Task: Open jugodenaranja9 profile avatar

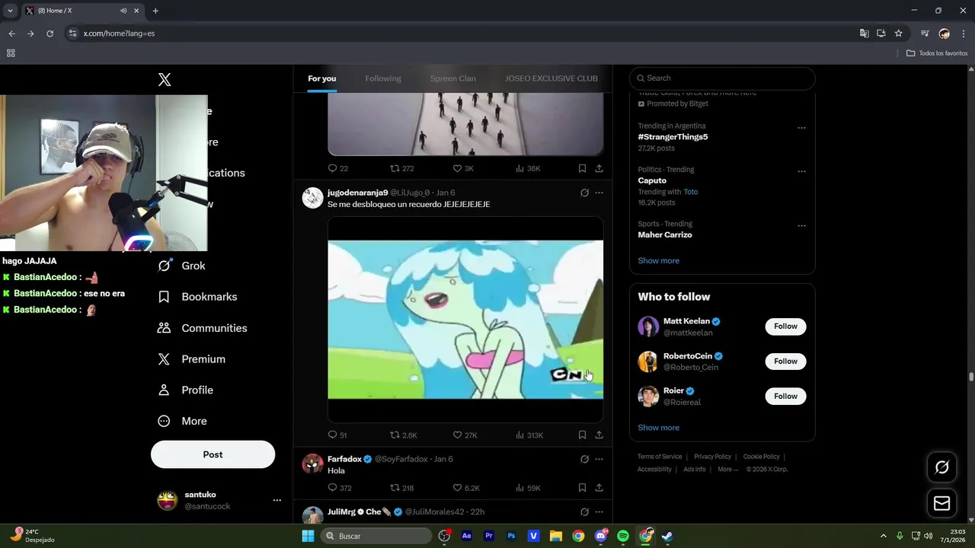Action: coord(313,198)
